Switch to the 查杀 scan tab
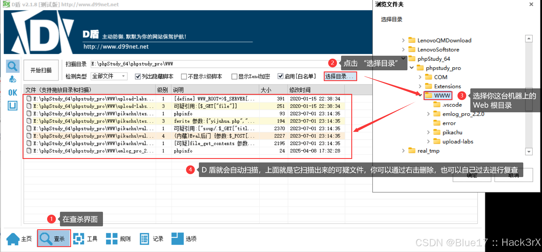 click(54, 239)
